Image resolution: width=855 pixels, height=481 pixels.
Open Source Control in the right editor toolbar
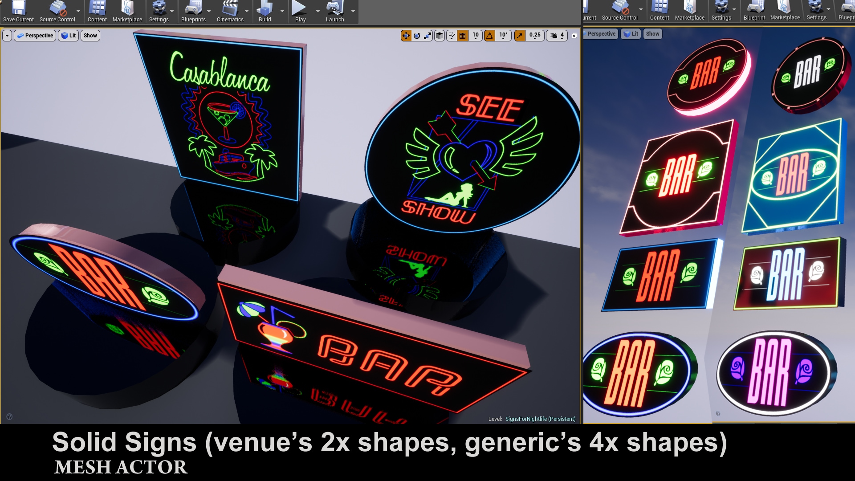click(620, 11)
